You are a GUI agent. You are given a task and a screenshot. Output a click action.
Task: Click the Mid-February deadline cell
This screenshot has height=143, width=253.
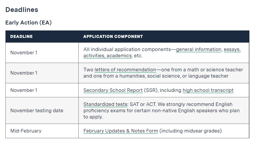click(x=26, y=131)
